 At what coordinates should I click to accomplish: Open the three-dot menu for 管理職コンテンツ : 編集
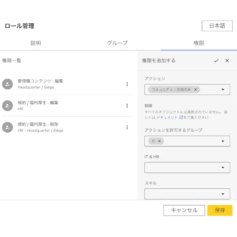click(127, 84)
